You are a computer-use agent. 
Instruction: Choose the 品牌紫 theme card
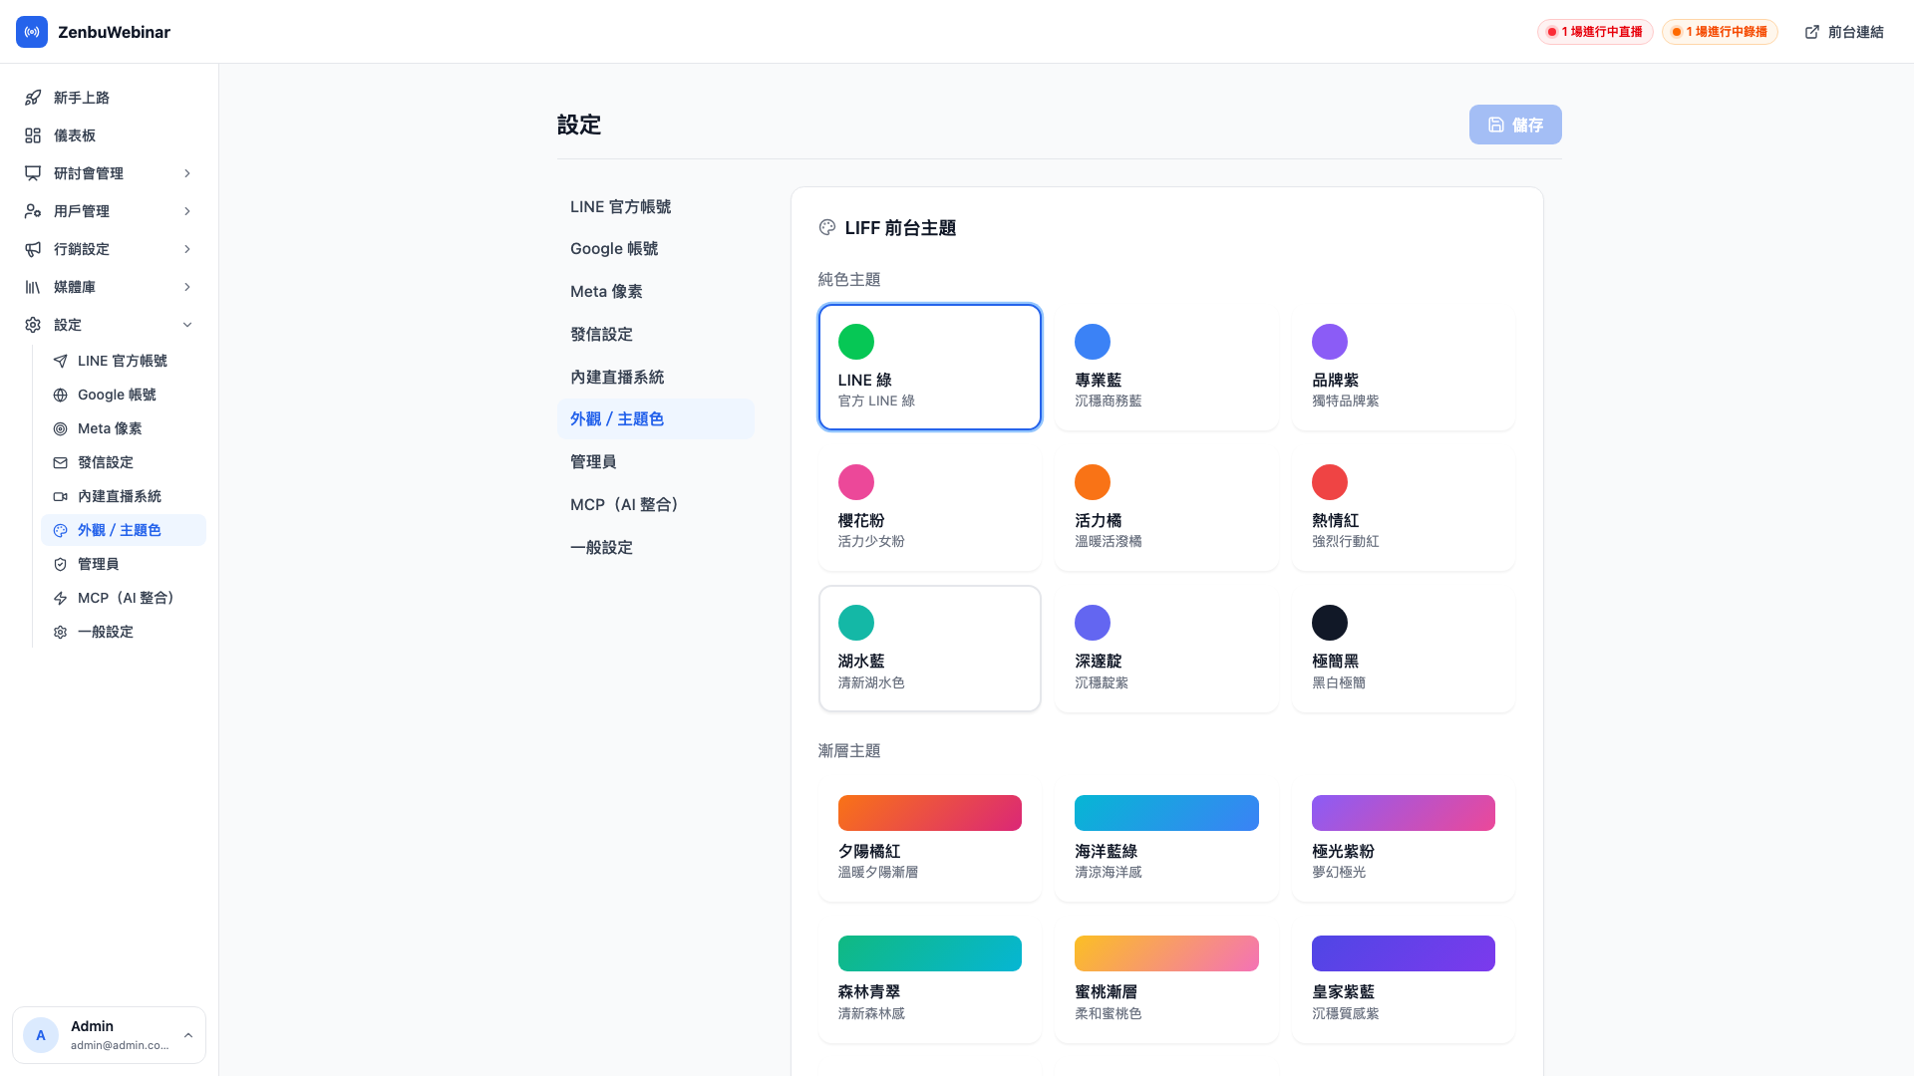(x=1404, y=367)
